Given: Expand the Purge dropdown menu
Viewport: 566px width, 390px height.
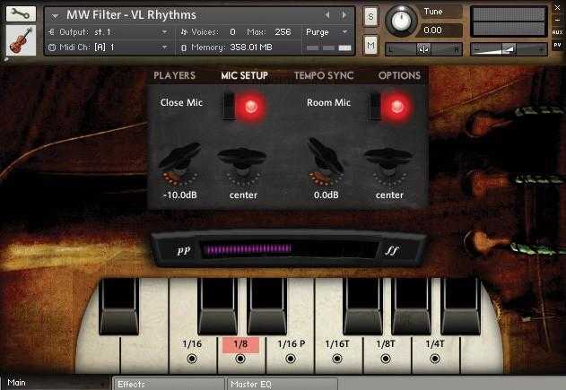Looking at the screenshot, I should click(x=327, y=32).
